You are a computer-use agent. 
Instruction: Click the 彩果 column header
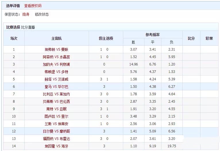[209, 38]
